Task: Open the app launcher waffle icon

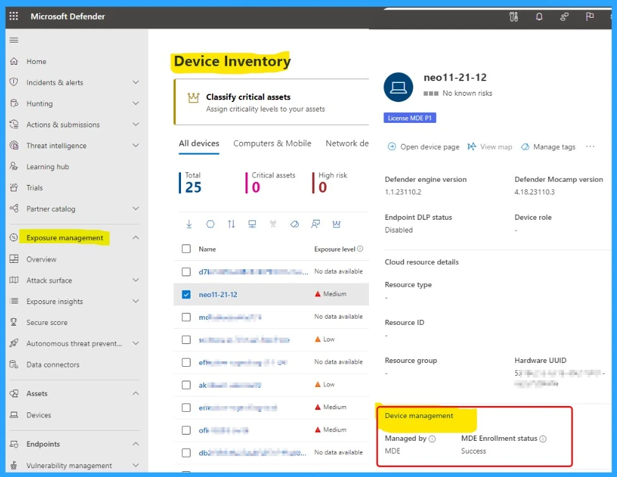Action: [x=14, y=16]
